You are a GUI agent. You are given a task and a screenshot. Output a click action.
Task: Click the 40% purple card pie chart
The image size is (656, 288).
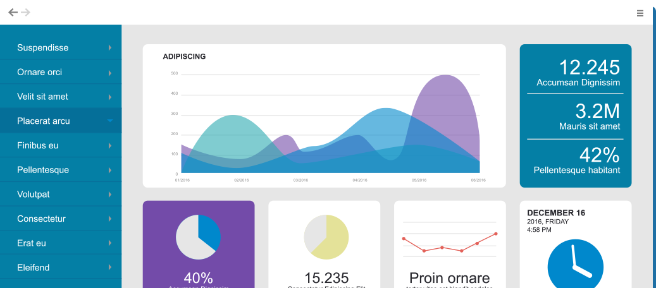(198, 237)
